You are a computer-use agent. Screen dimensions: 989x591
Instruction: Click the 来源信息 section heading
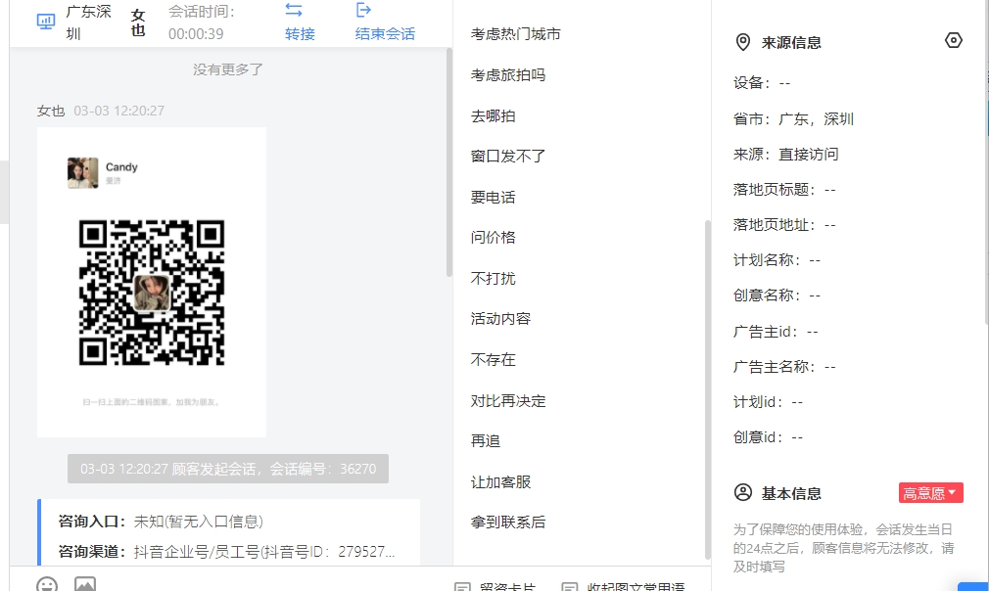click(791, 42)
